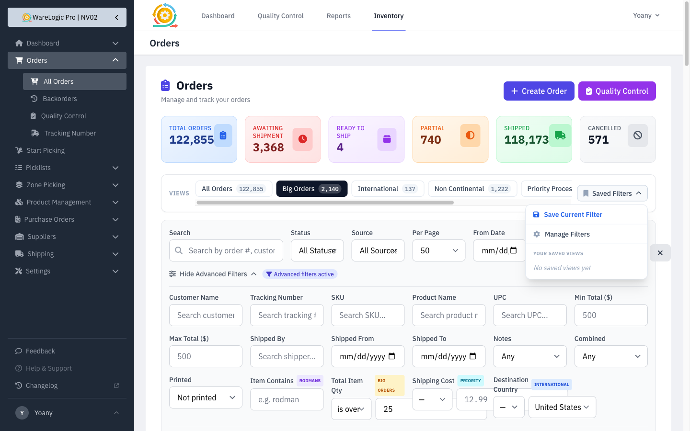Screen dimensions: 690x431
Task: Open Tracking Number in sidebar
Action: pyautogui.click(x=75, y=133)
